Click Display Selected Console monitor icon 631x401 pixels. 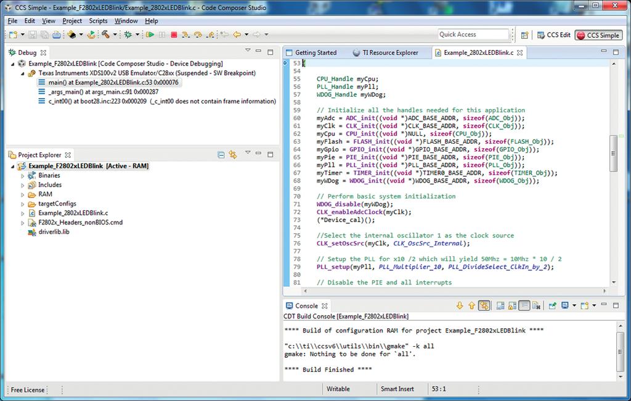coord(565,305)
